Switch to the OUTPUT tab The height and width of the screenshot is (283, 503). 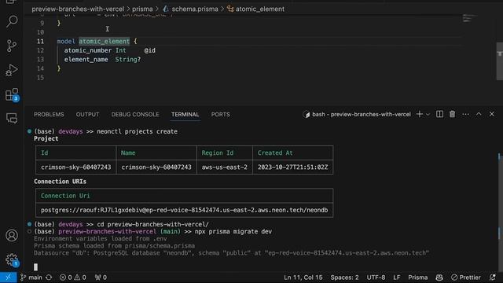(87, 115)
